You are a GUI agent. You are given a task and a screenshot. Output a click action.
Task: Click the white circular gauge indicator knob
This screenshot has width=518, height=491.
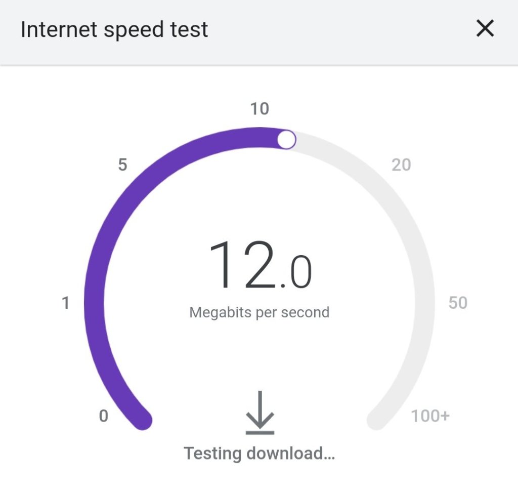coord(287,139)
